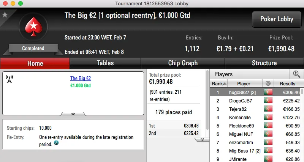Screen dimensions: 304x162
Task: Click the re-entry info icon
Action: [x=56, y=143]
